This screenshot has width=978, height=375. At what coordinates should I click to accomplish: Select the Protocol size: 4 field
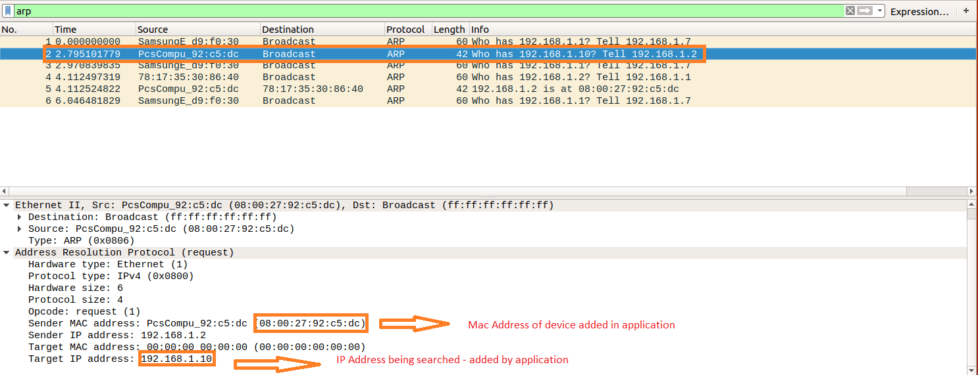click(x=76, y=300)
